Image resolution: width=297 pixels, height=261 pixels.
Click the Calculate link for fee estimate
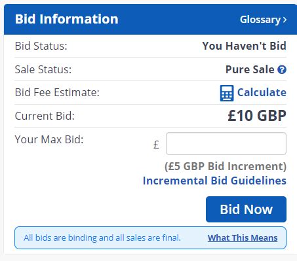click(x=262, y=92)
